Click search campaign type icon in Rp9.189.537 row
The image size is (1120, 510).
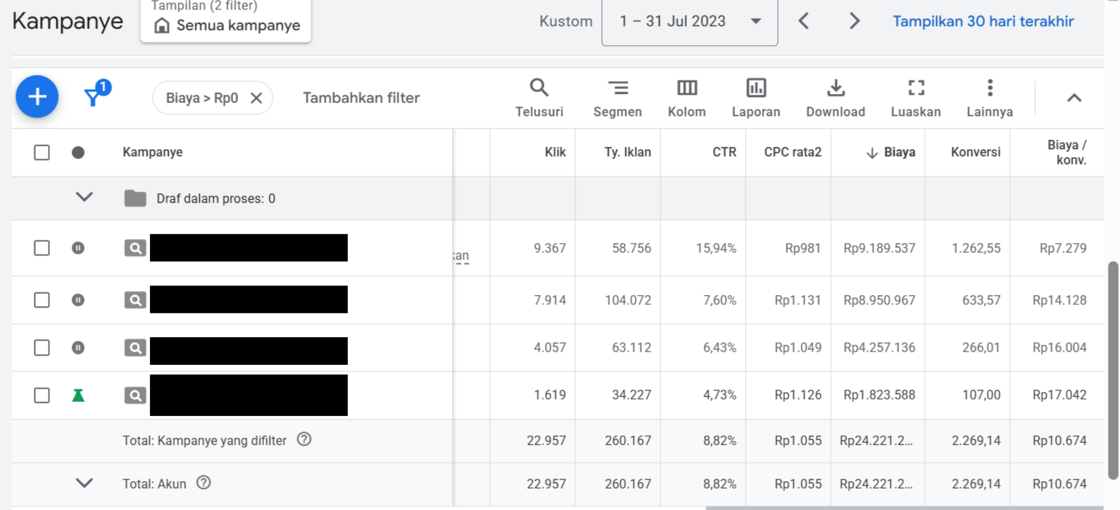point(135,248)
